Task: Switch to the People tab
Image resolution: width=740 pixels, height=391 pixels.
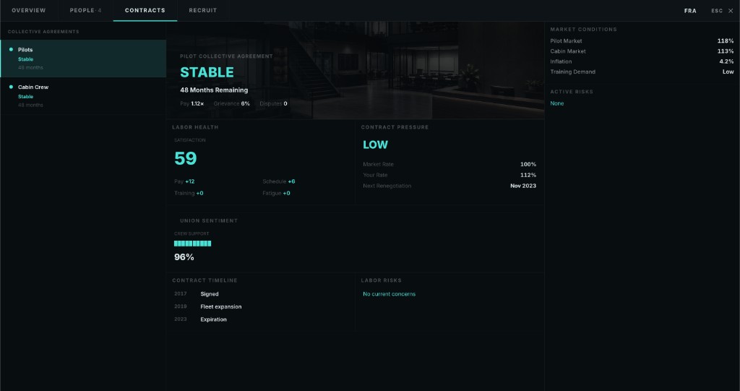Action: (x=85, y=10)
